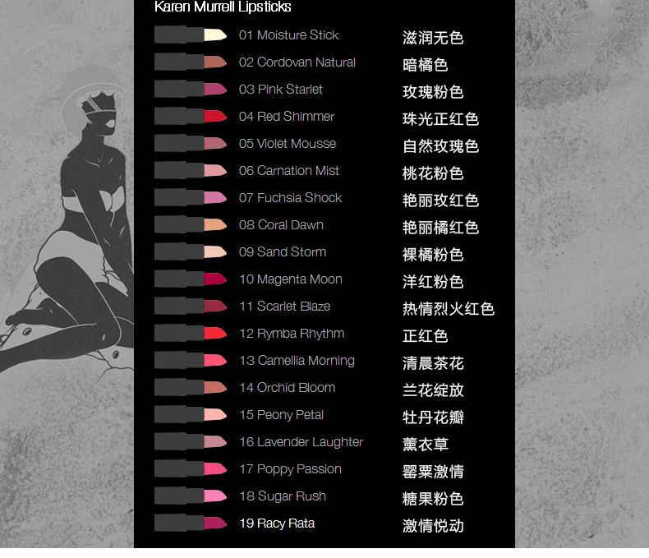The image size is (649, 558).
Task: Click the 02 Cordovan Natural lipstick swatch
Action: pos(191,62)
